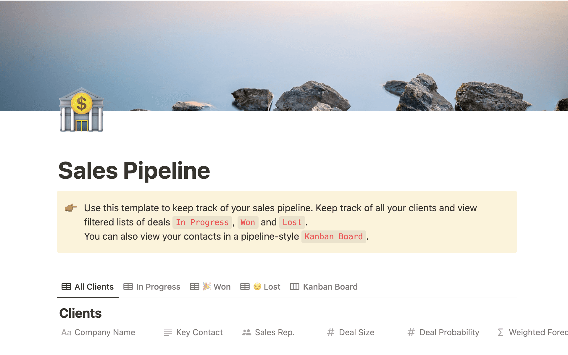Click the # icon beside Deal Size
Image resolution: width=568 pixels, height=355 pixels.
click(x=330, y=332)
